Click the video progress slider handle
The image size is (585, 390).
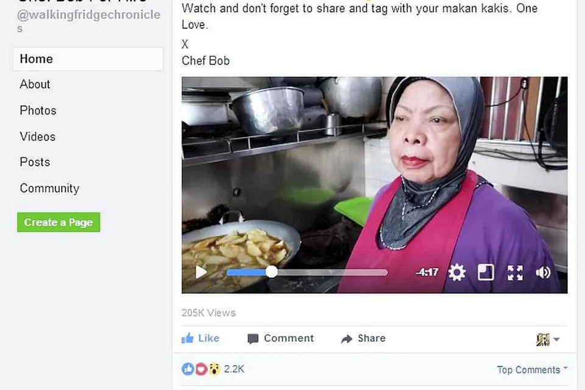coord(272,272)
